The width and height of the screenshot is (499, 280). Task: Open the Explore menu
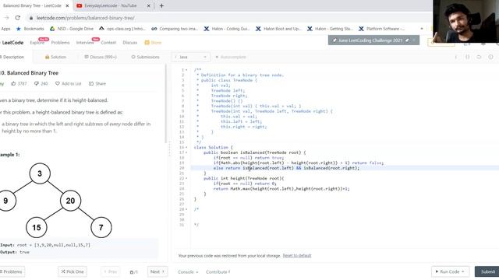point(37,43)
